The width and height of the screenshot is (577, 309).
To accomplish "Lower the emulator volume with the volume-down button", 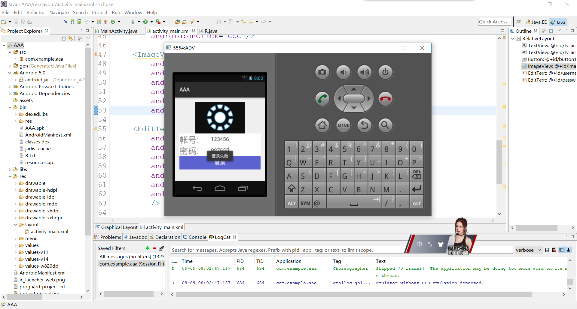I will [x=343, y=72].
